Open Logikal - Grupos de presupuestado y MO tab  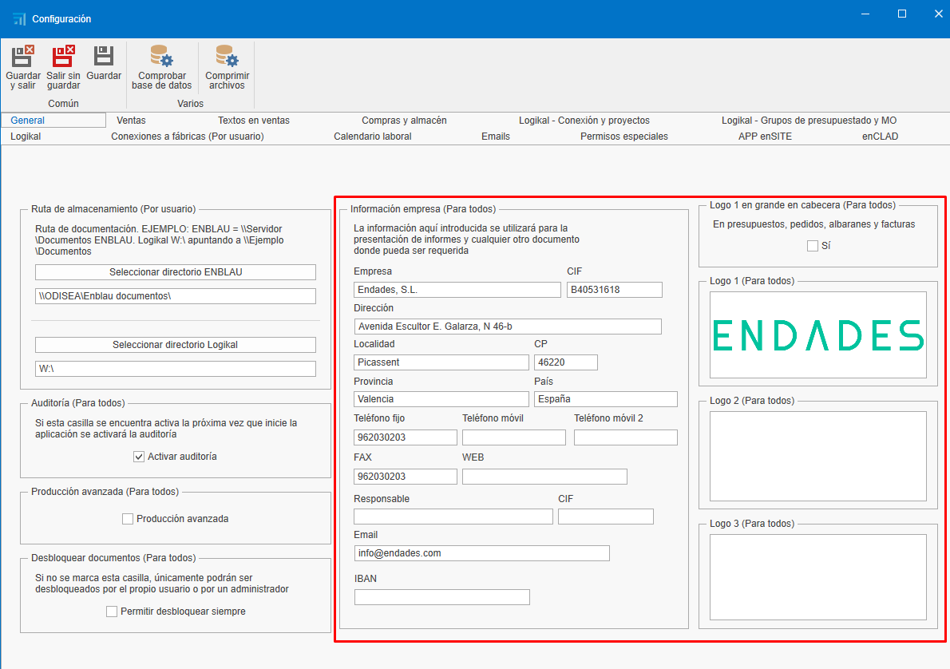(809, 121)
